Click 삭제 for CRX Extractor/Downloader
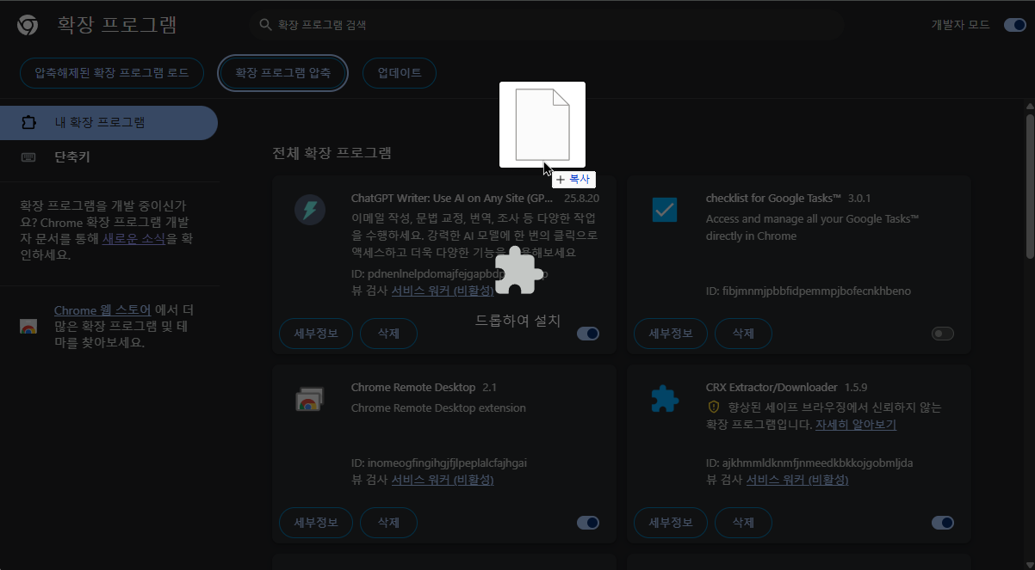 [743, 523]
